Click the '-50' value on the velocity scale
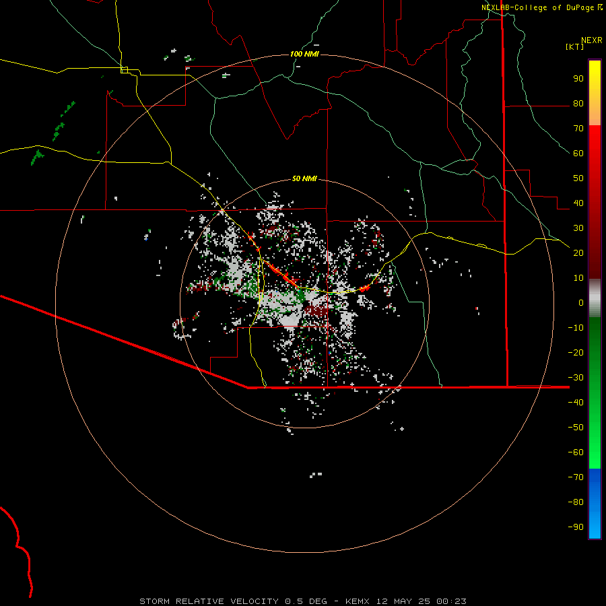Screen dimensions: 606x606 coord(576,428)
